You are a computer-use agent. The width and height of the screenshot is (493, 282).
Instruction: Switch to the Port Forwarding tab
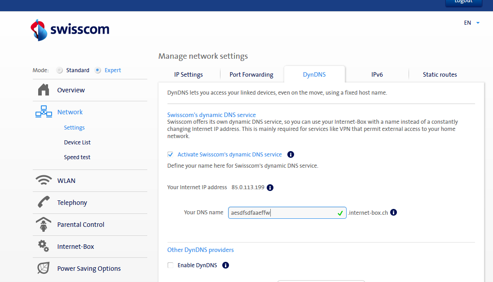(x=251, y=75)
